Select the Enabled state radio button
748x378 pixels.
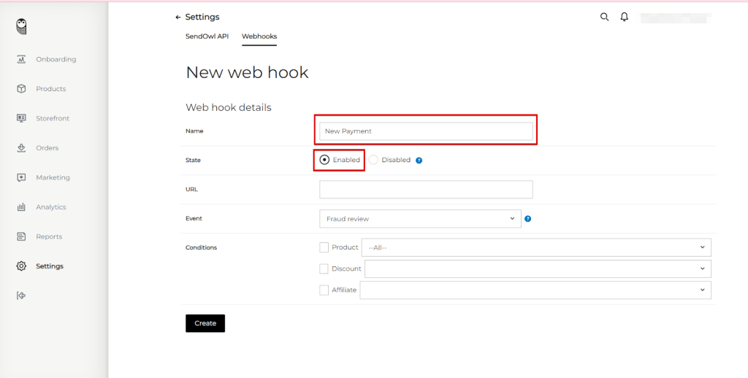point(324,160)
